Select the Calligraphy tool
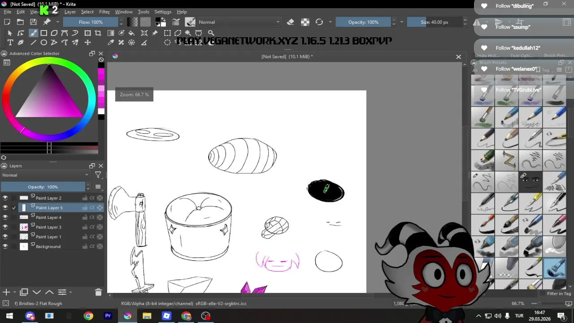The image size is (574, 323). pos(21,43)
